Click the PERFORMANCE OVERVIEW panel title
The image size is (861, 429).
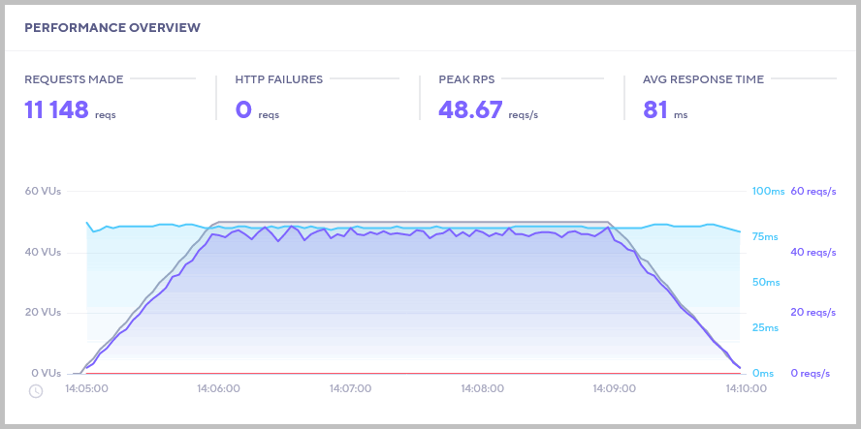pyautogui.click(x=112, y=28)
